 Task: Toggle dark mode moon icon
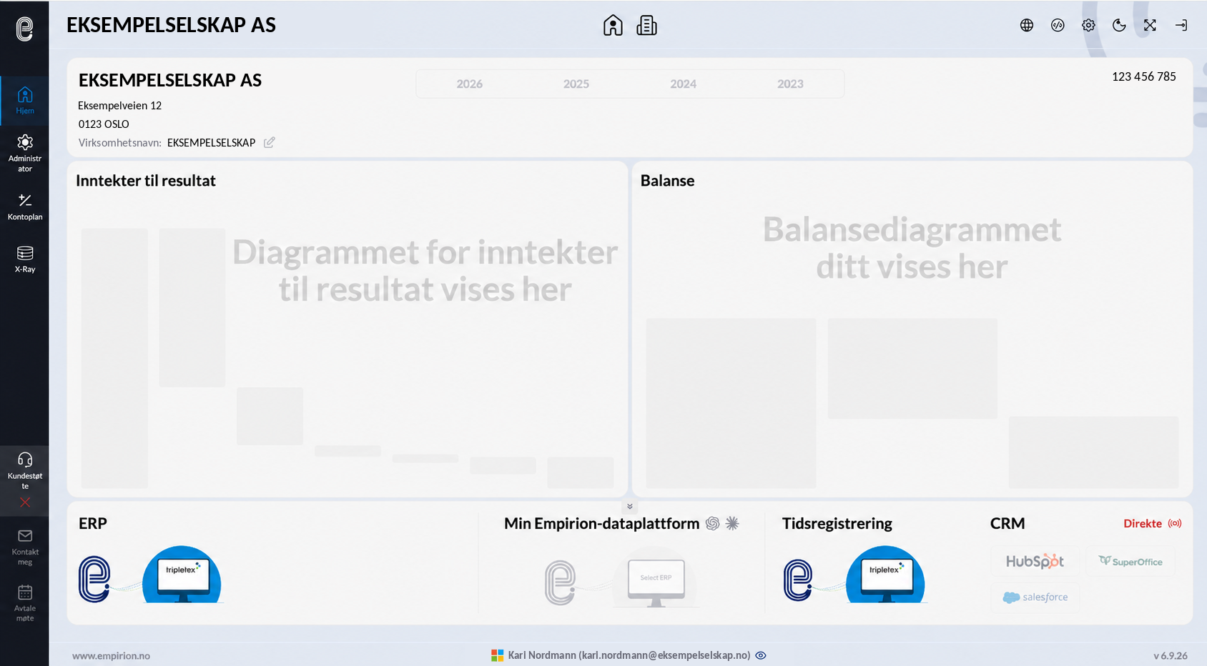[1119, 25]
